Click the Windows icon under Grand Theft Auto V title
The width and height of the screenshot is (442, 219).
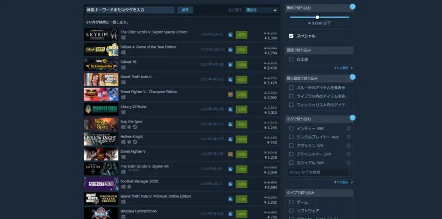tap(123, 82)
